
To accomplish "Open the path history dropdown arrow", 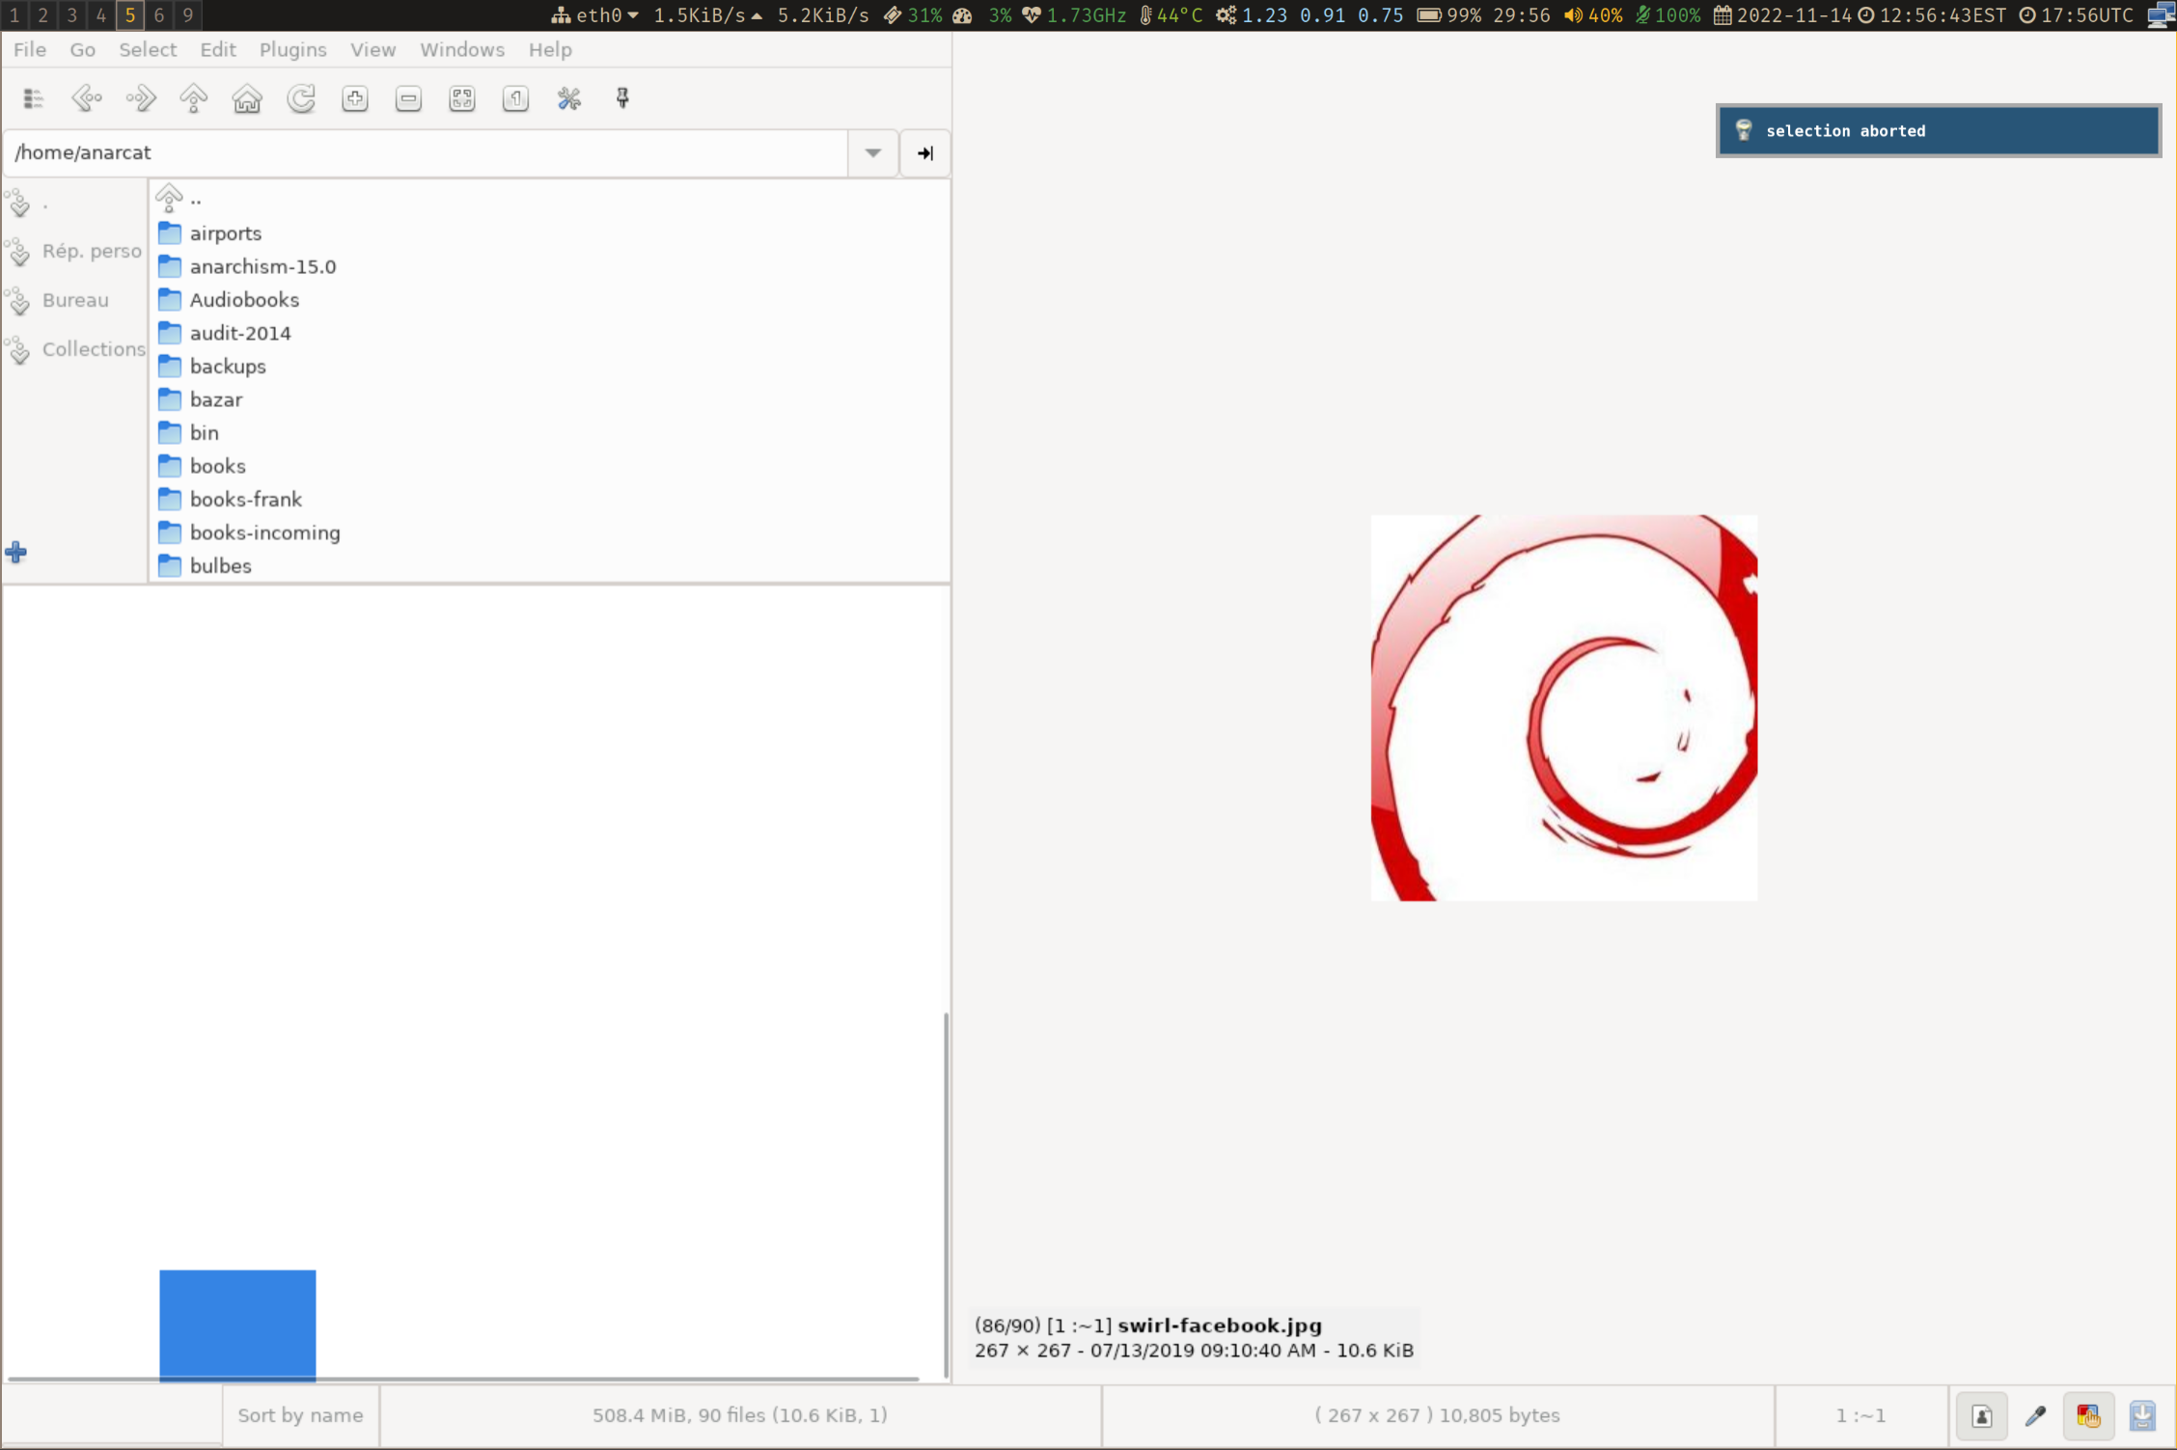I will (x=872, y=153).
